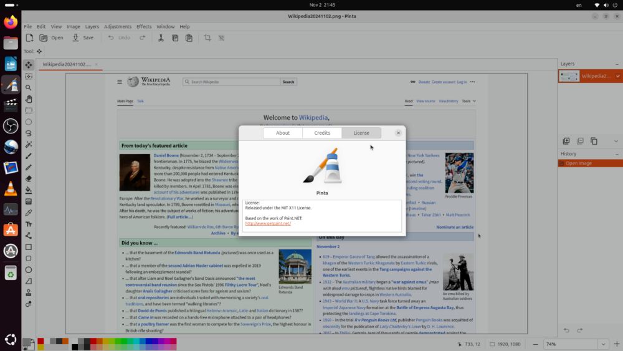Select the Open Image history entry
The height and width of the screenshot is (351, 623).
(x=591, y=163)
